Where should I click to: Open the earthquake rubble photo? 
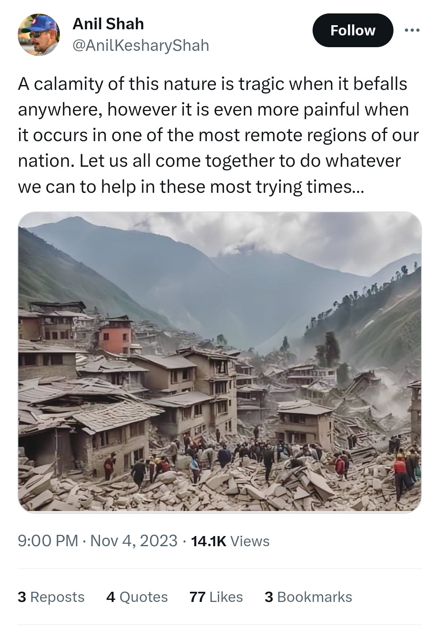(x=220, y=362)
